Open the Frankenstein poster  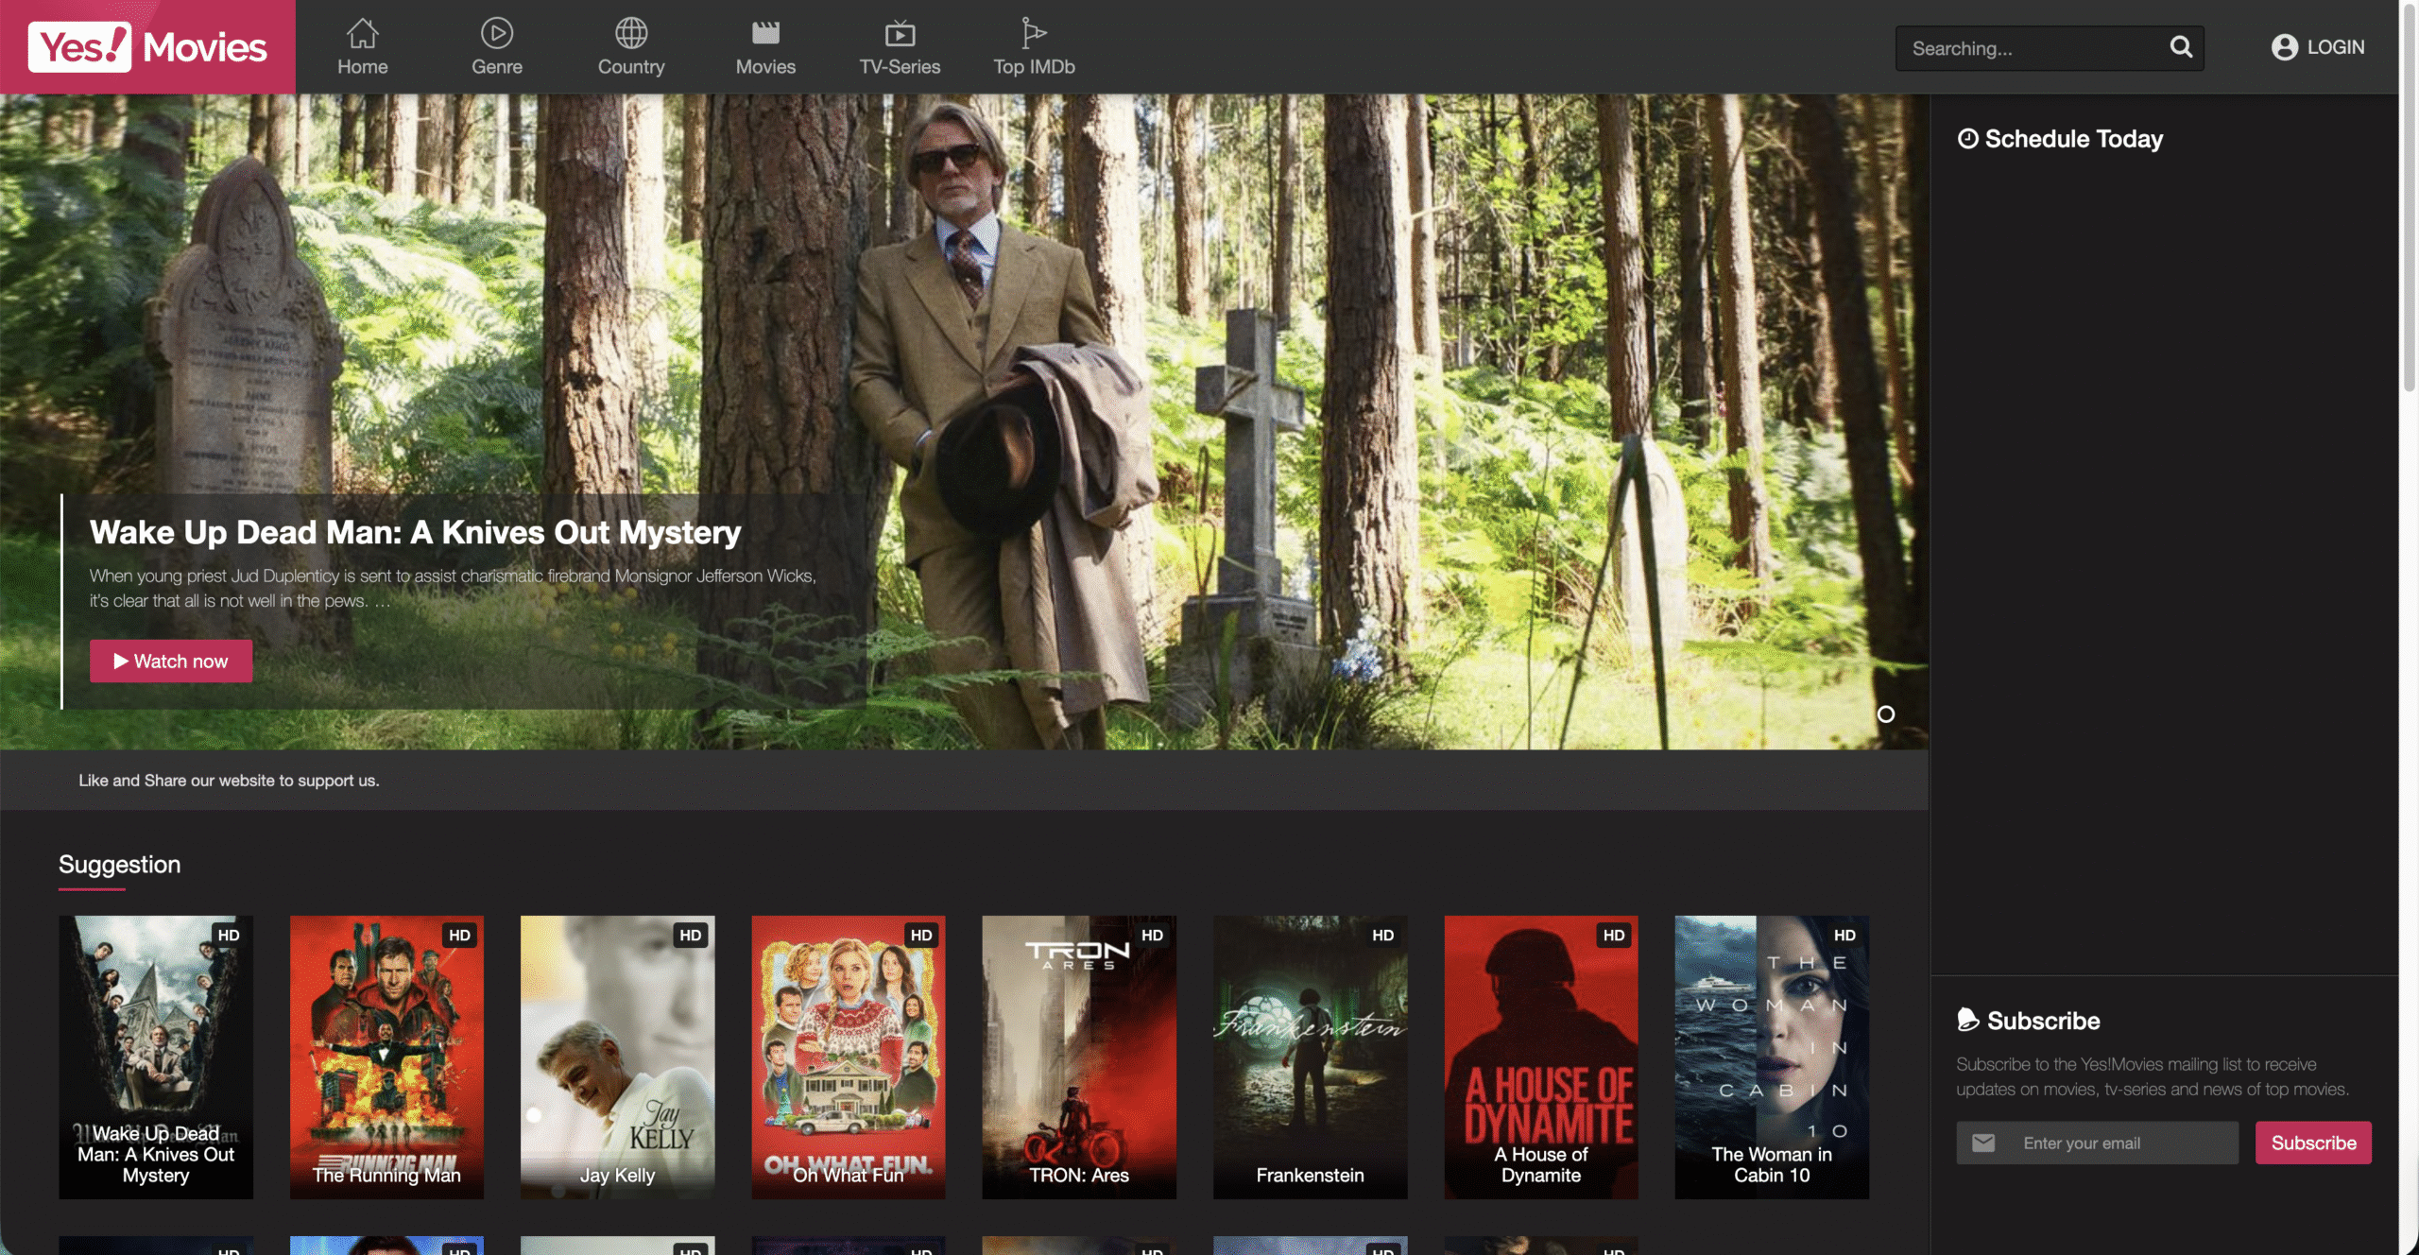(1310, 1057)
